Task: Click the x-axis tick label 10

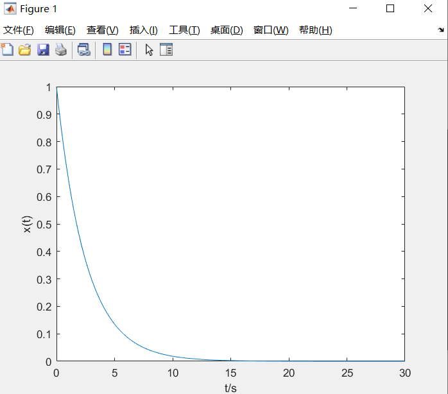Action: pyautogui.click(x=173, y=373)
